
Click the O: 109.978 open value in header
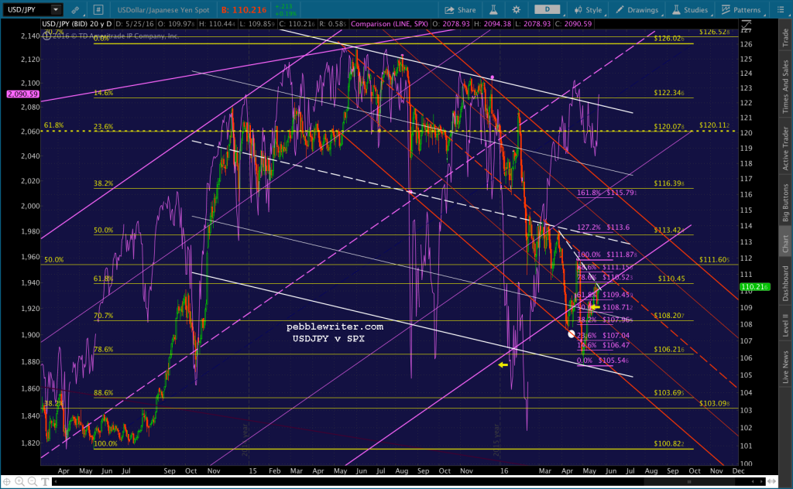click(x=176, y=24)
